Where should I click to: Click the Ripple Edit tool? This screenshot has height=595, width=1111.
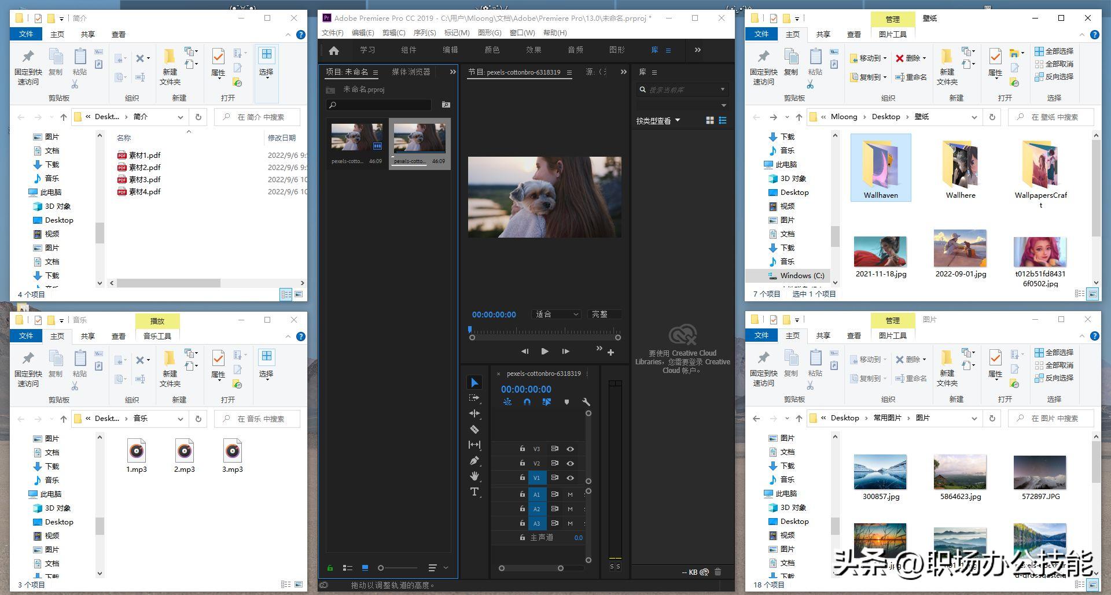[474, 413]
